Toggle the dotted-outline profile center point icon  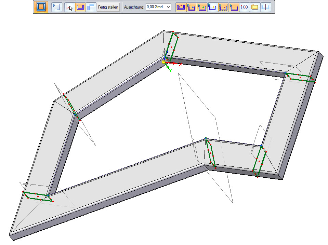click(x=223, y=7)
